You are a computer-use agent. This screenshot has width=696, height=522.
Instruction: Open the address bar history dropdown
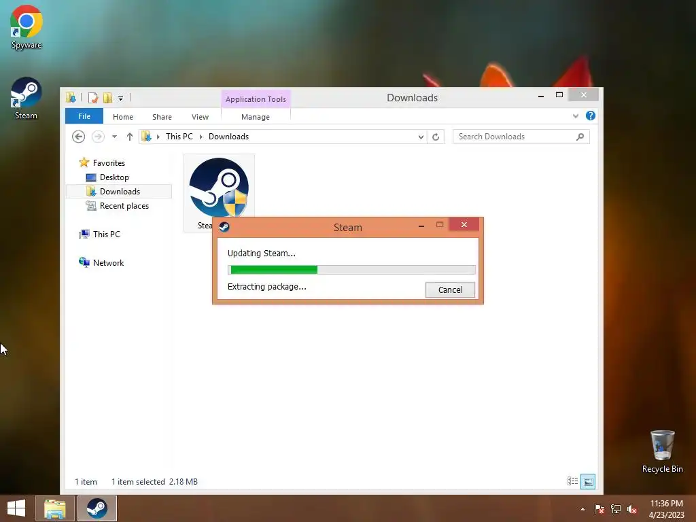(x=421, y=137)
